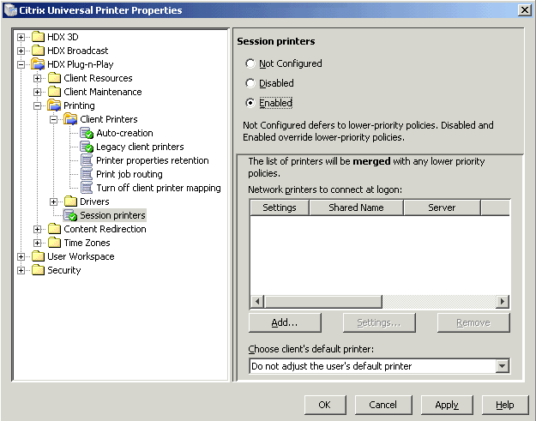
Task: Click the title bar printer properties icon
Action: 10,10
